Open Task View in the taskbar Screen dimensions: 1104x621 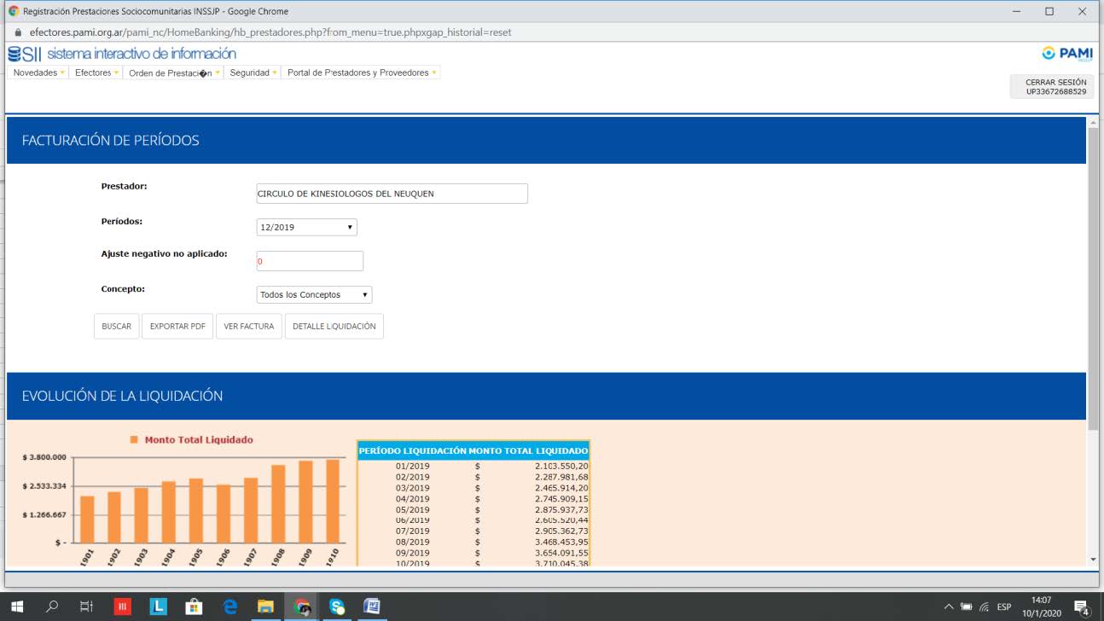[86, 606]
